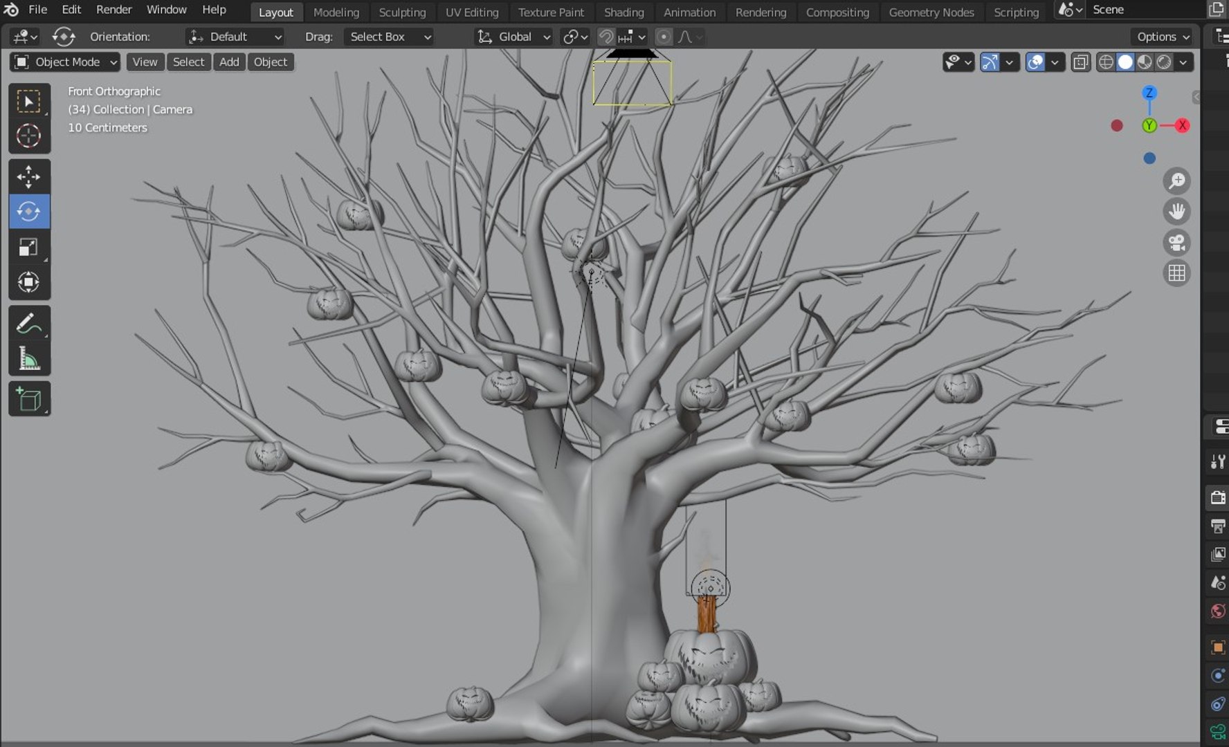Open the Output properties tab
This screenshot has height=747, width=1229.
pos(1219,526)
